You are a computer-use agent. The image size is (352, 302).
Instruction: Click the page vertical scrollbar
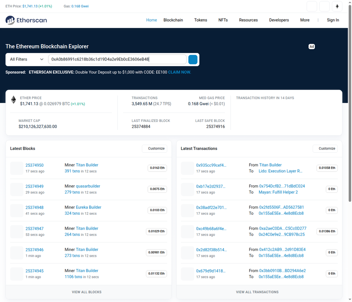tap(350, 103)
